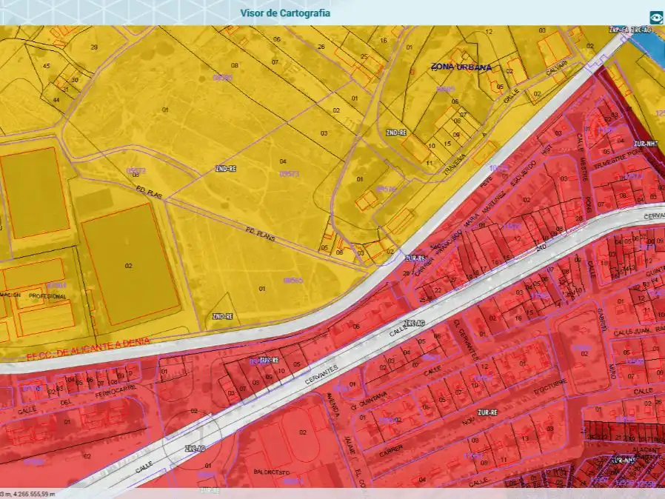Click the 'CALVARI' street label

point(557,70)
